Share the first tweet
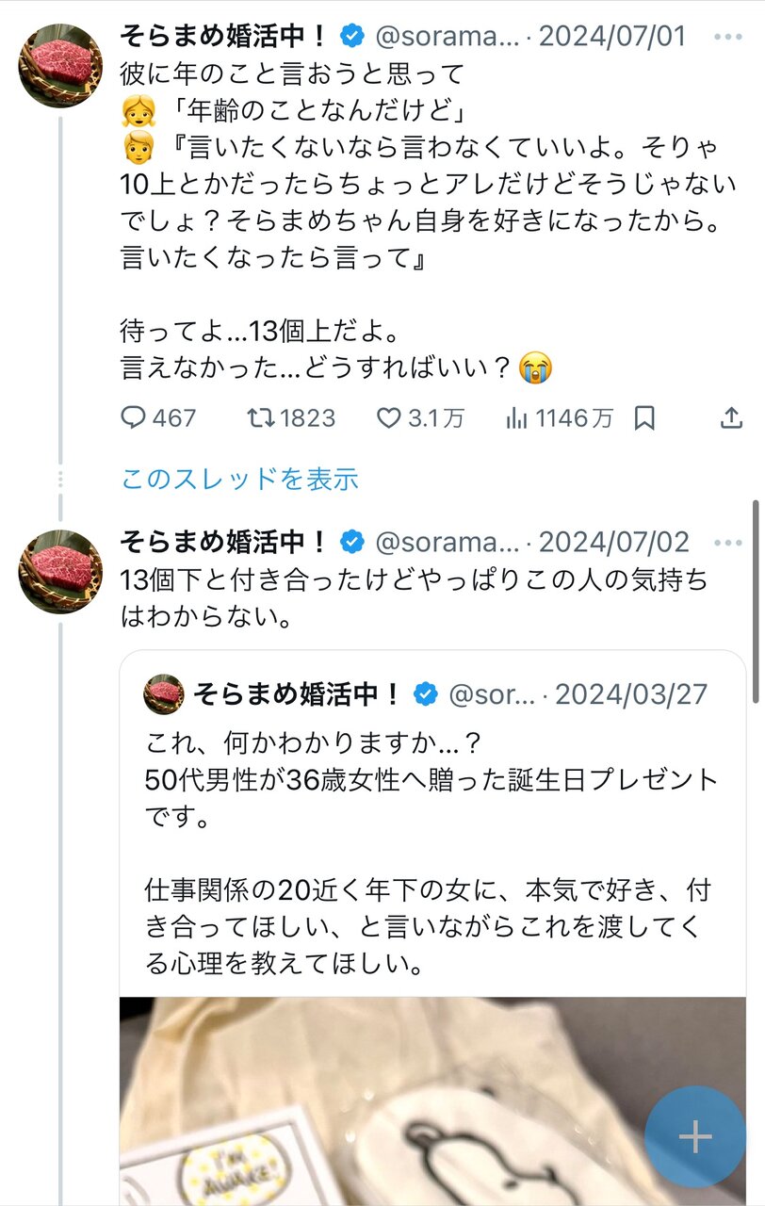Image resolution: width=765 pixels, height=1206 pixels. click(731, 417)
